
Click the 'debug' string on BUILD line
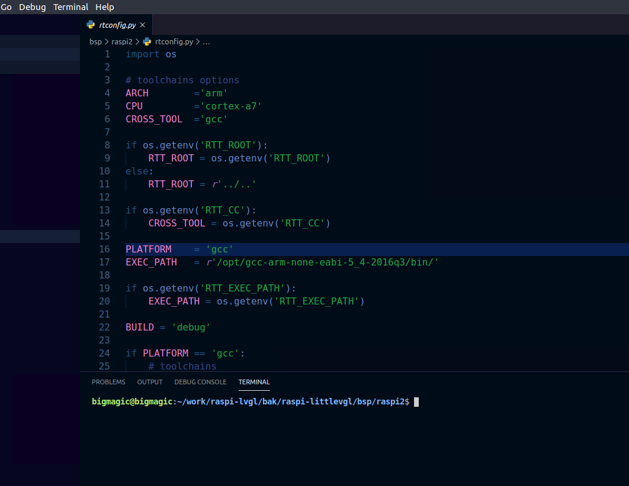click(x=191, y=328)
